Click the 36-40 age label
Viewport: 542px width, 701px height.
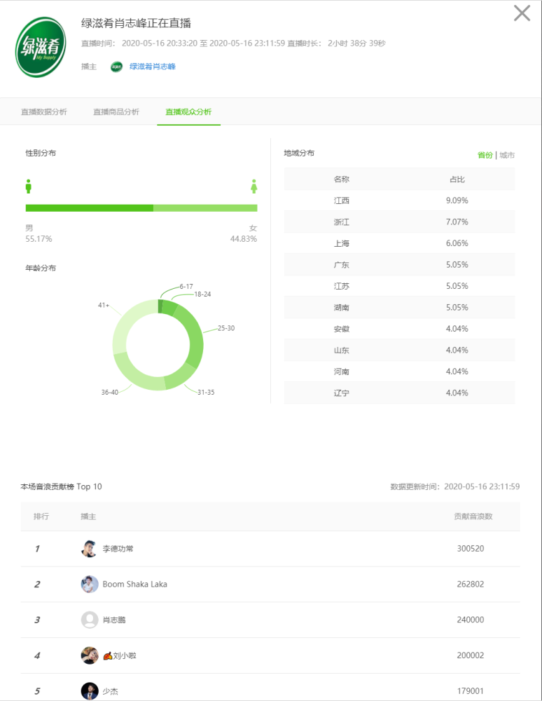pos(109,392)
